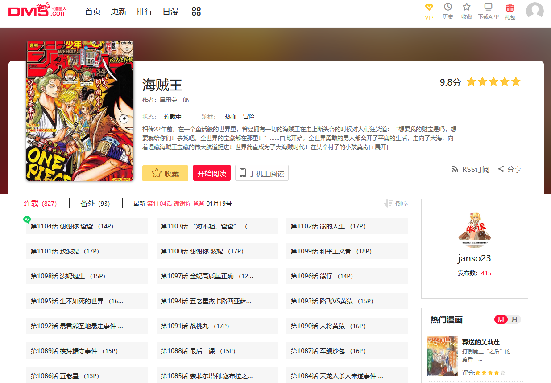
Task: Open chapter 第1095话 生不如死的世界
Action: pyautogui.click(x=87, y=301)
